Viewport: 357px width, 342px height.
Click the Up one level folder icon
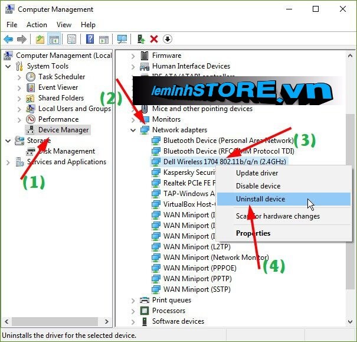[40, 39]
